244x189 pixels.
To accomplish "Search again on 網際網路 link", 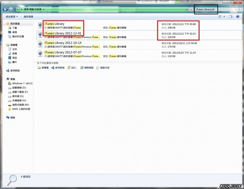I will (x=87, y=68).
